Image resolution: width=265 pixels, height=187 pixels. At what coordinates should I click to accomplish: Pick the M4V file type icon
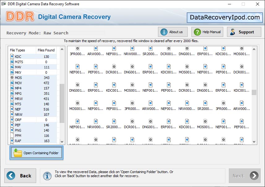(x=12, y=67)
